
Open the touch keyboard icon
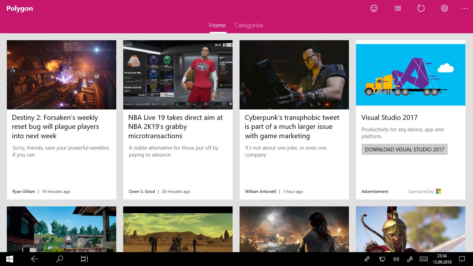[x=423, y=259]
